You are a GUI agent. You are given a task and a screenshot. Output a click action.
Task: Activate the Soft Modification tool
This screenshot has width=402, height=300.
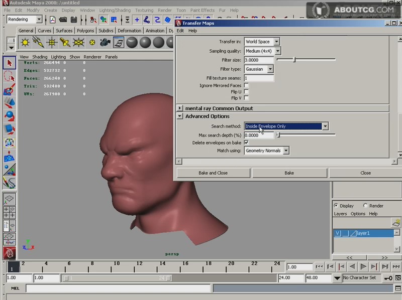tap(10, 156)
